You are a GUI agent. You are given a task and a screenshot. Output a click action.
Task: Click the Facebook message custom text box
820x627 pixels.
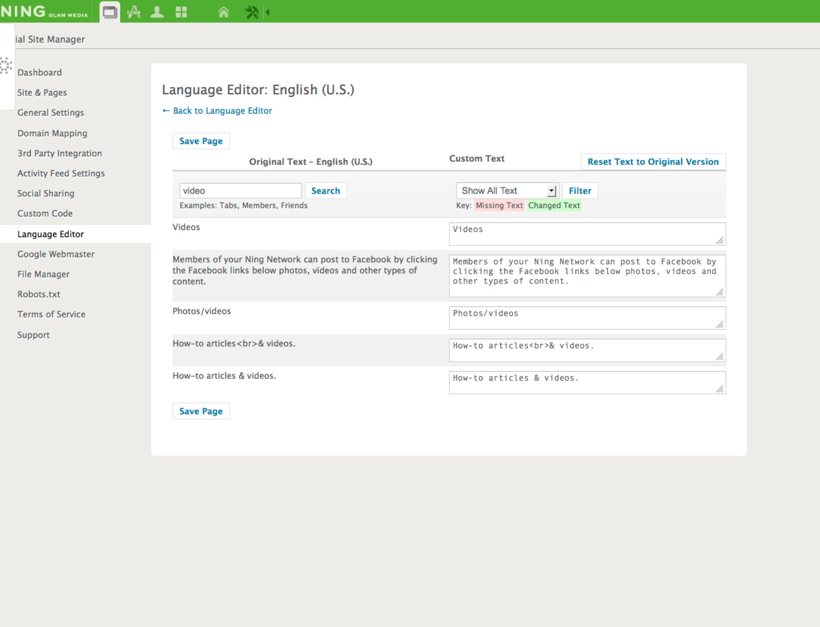tap(588, 276)
